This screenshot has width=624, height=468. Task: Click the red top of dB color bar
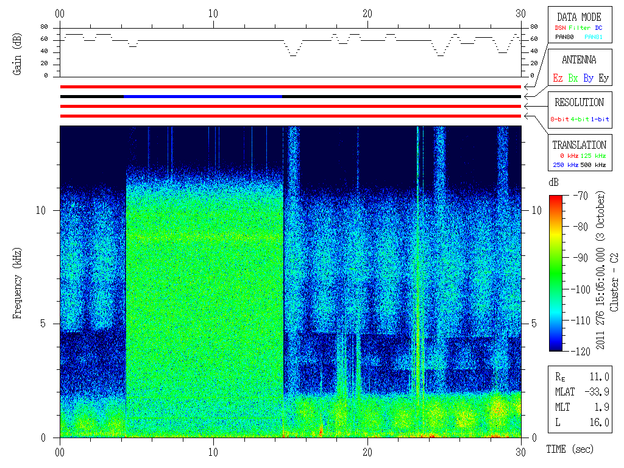click(556, 199)
